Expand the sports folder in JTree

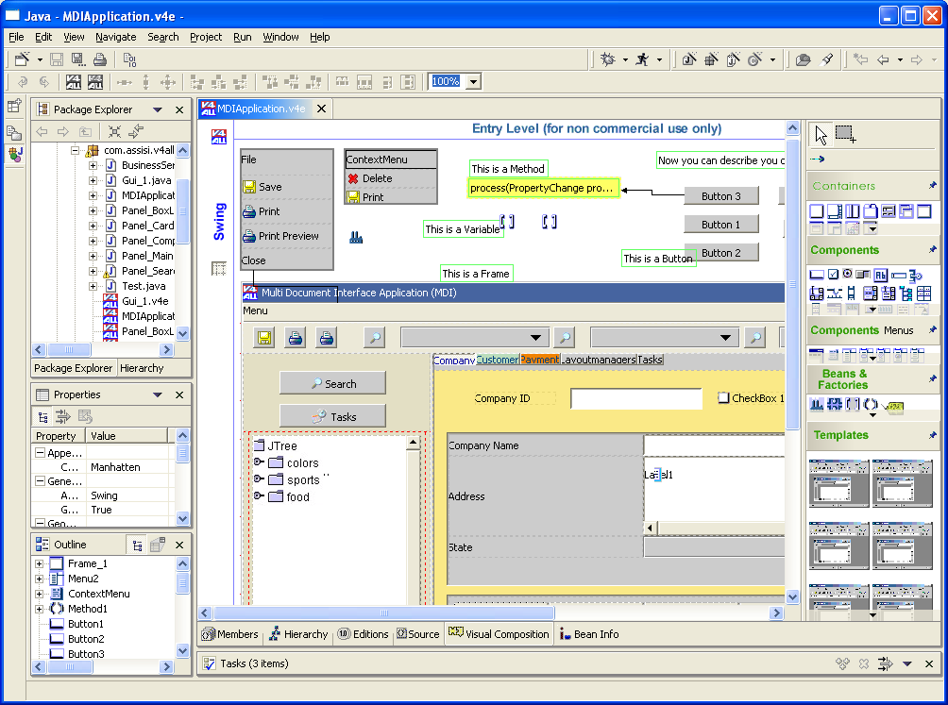pos(258,479)
